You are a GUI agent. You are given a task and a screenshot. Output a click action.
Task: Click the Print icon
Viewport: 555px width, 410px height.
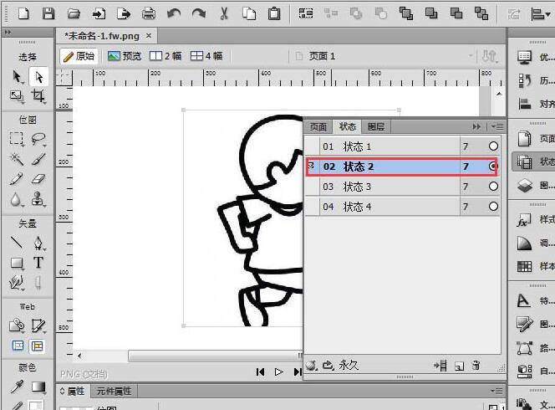(149, 13)
